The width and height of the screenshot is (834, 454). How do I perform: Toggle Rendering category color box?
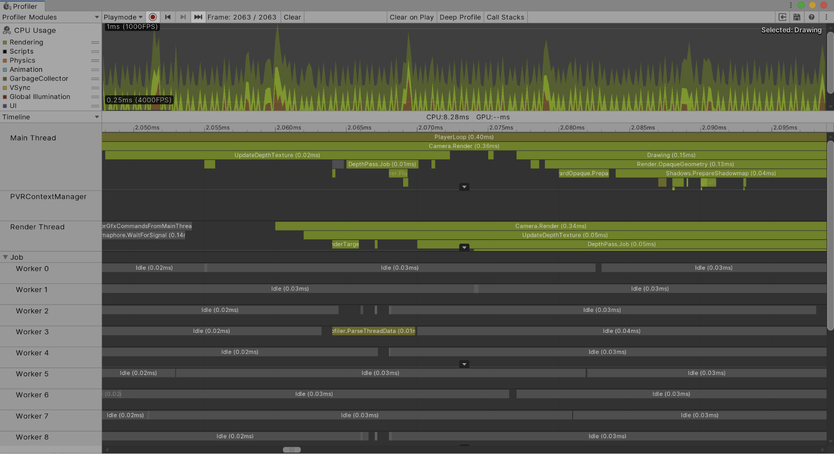click(x=5, y=43)
